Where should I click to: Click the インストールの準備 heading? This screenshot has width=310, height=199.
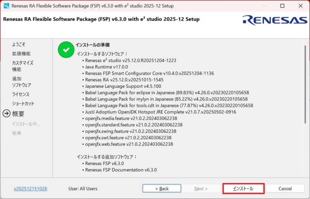93,45
